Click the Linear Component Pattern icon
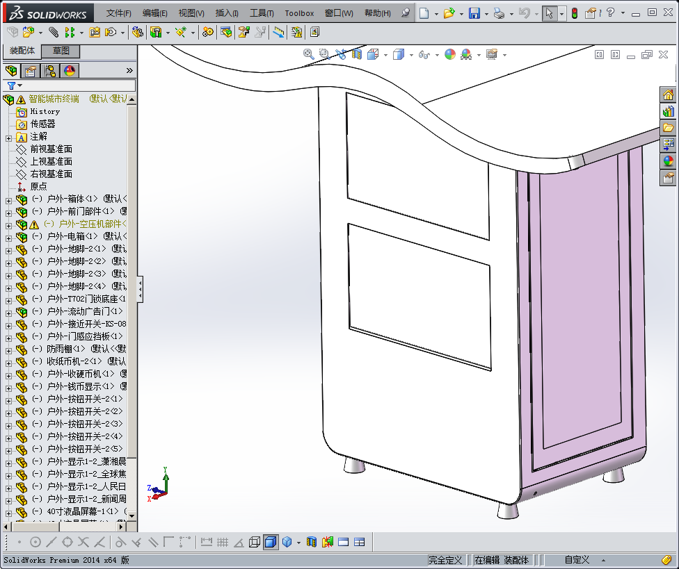The image size is (679, 569). click(70, 32)
